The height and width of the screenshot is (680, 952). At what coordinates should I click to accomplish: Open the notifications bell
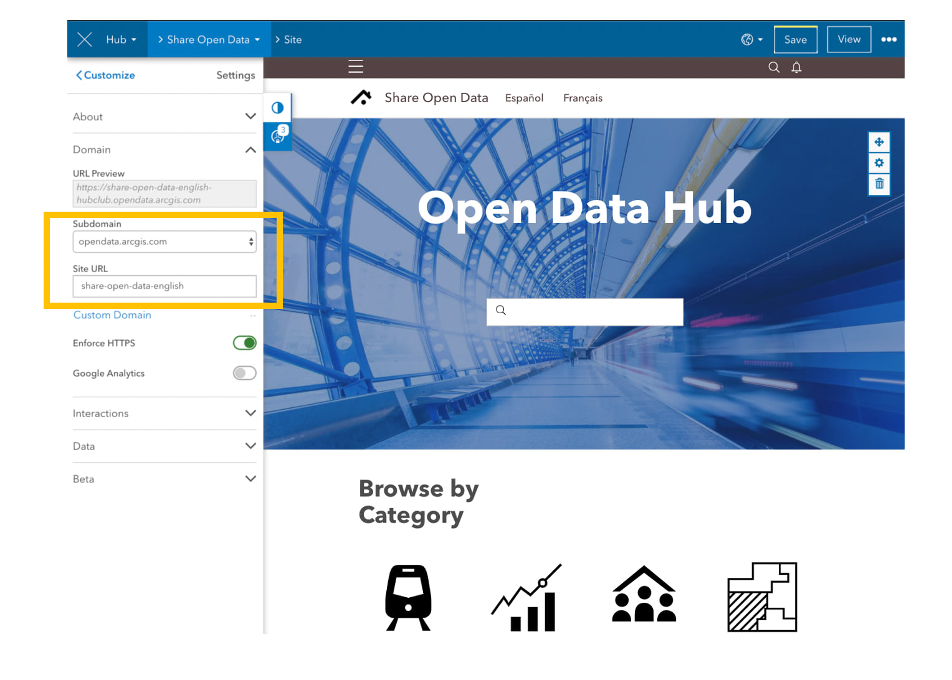[796, 67]
